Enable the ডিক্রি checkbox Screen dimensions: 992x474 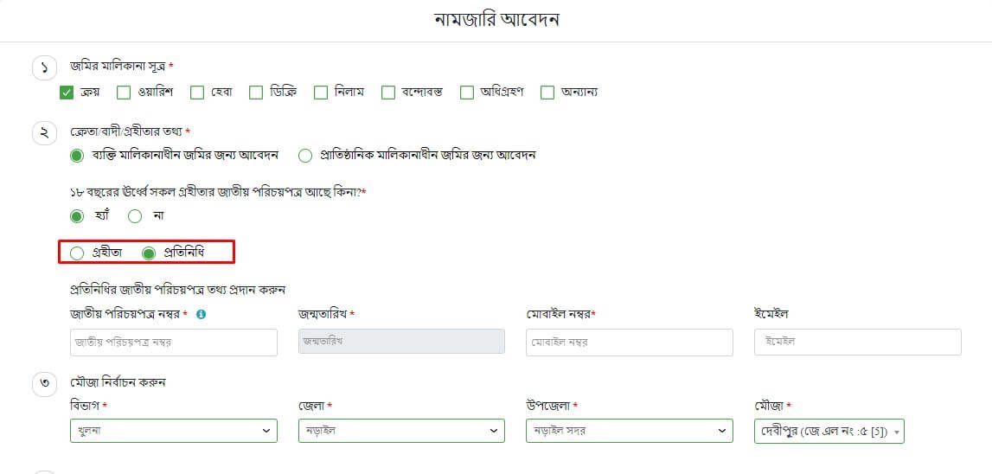[x=256, y=93]
